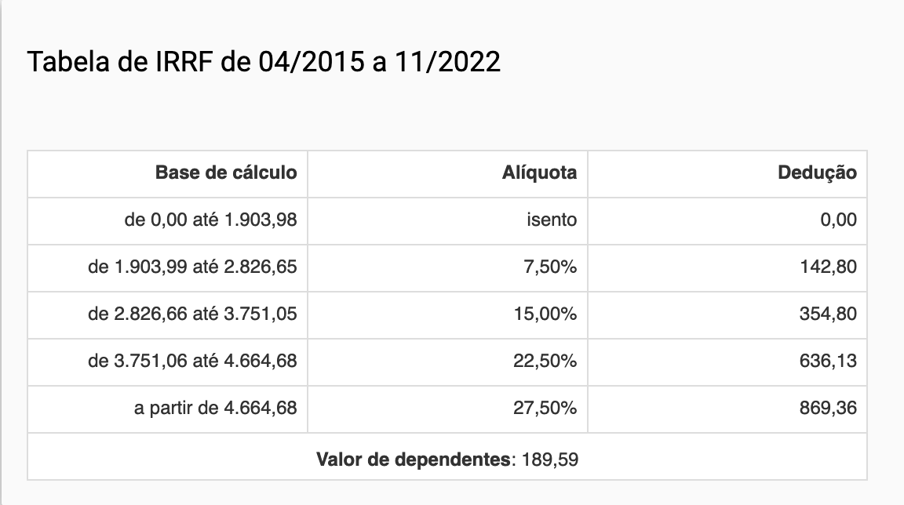904x505 pixels.
Task: Click the 'a partir de 4.664,68' cell
Action: click(x=215, y=408)
